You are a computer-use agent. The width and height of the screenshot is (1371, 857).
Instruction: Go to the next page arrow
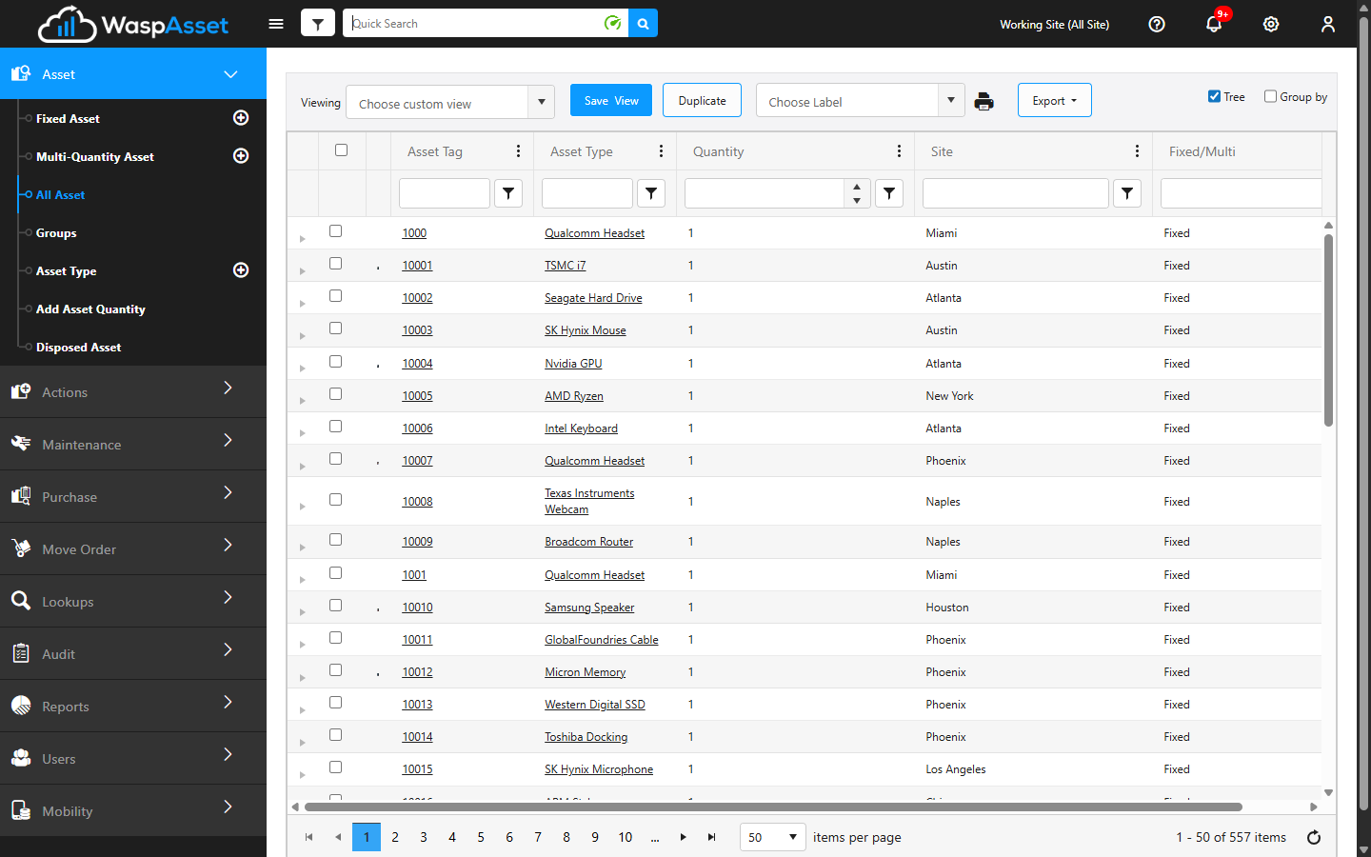tap(683, 837)
